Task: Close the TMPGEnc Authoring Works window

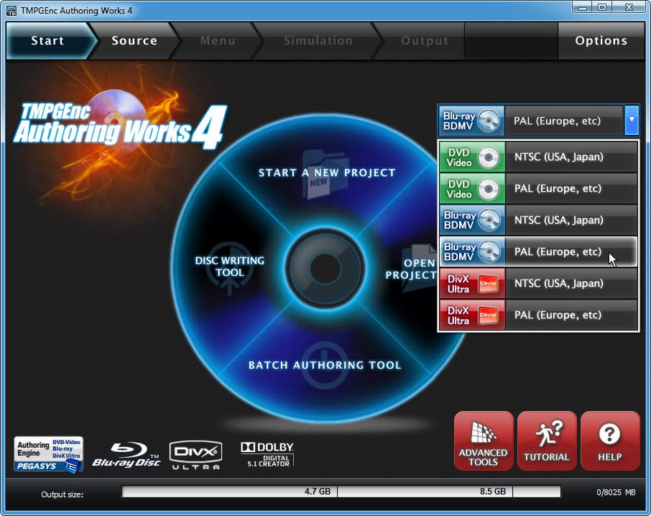Action: (629, 7)
